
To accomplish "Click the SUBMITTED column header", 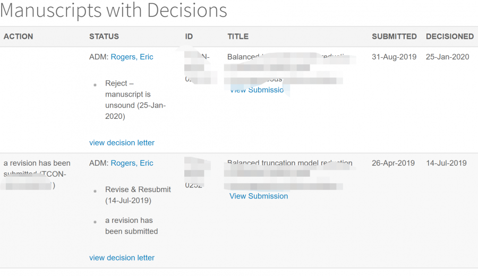I will click(x=394, y=37).
